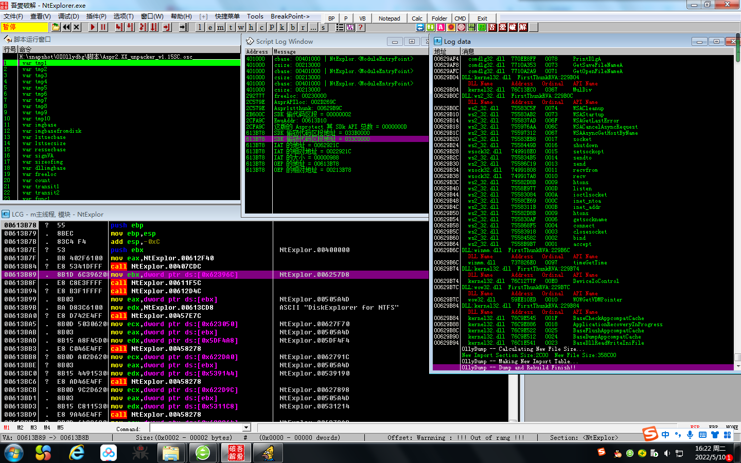The image size is (741, 463).
Task: Show handles with 'h' button
Action: tap(251, 27)
